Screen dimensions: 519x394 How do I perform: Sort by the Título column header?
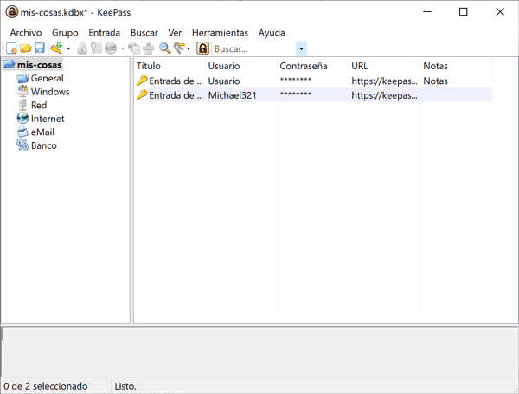coord(170,66)
